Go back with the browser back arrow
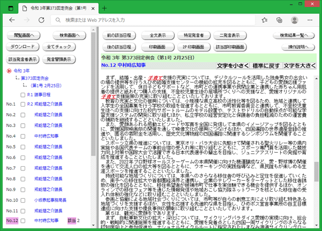Image resolution: width=322 pixels, height=231 pixels. pyautogui.click(x=12, y=20)
